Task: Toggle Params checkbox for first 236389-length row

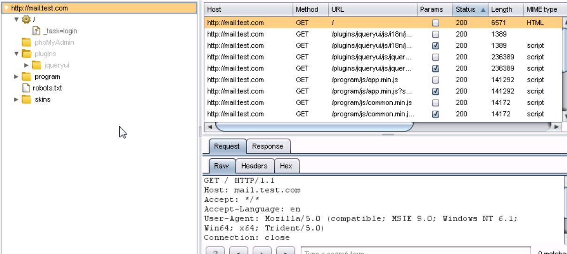Action: (435, 57)
